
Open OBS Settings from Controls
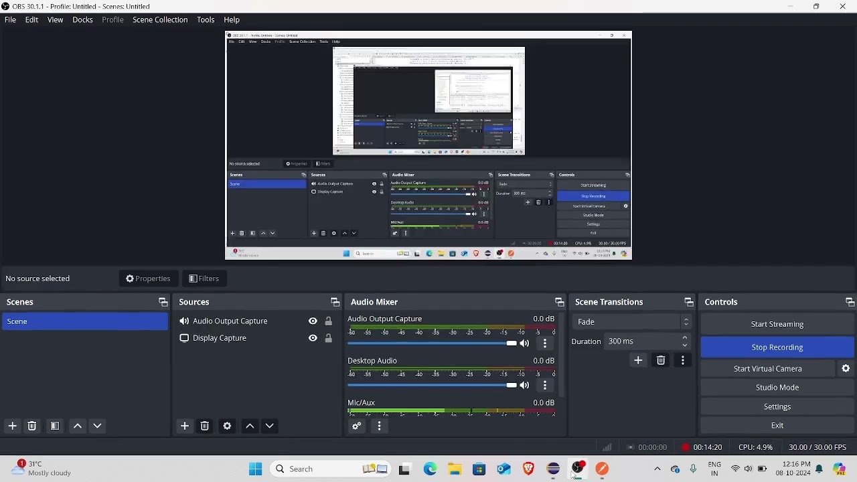click(777, 406)
